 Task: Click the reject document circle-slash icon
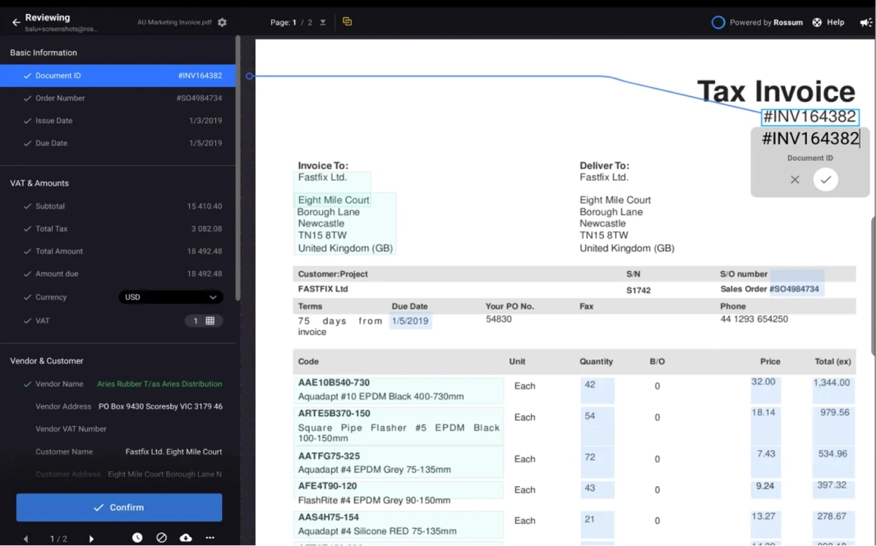[x=161, y=538]
